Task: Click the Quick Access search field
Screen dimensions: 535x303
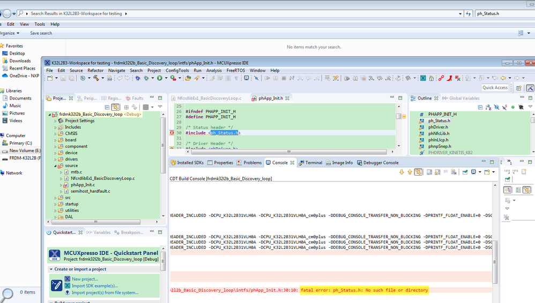Action: click(x=494, y=88)
